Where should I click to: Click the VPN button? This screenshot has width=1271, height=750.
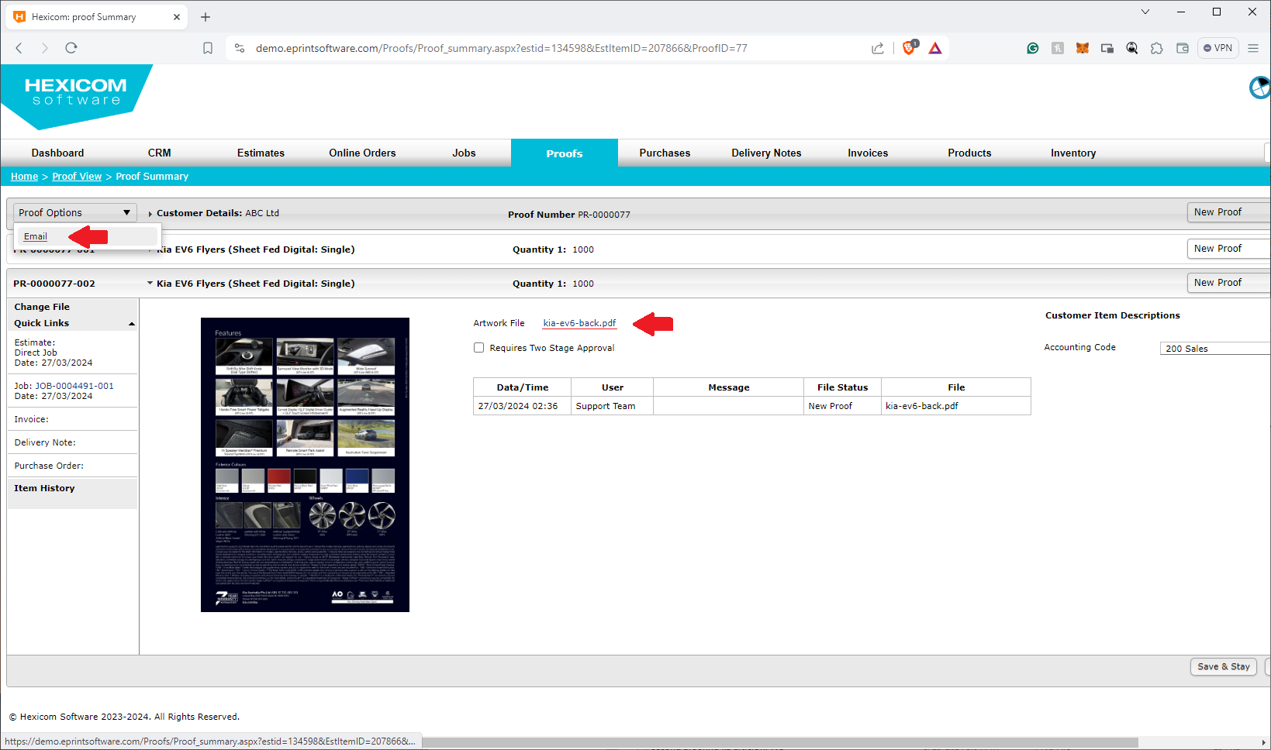point(1218,48)
